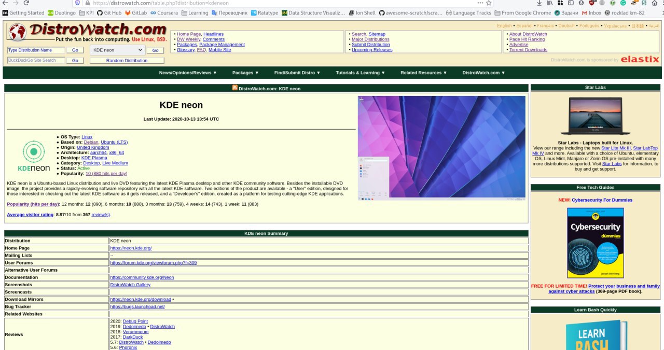
Task: Expand the Packages navigation menu
Action: [245, 73]
